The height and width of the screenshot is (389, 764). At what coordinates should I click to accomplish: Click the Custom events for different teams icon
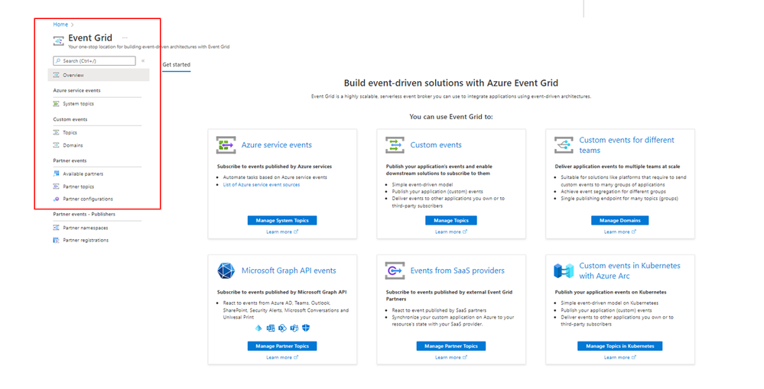point(564,145)
